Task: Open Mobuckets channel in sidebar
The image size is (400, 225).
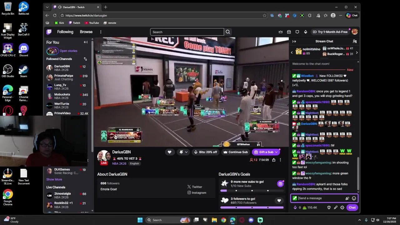Action: (x=67, y=96)
